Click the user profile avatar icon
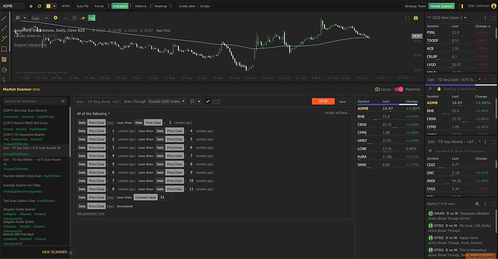 click(x=494, y=6)
